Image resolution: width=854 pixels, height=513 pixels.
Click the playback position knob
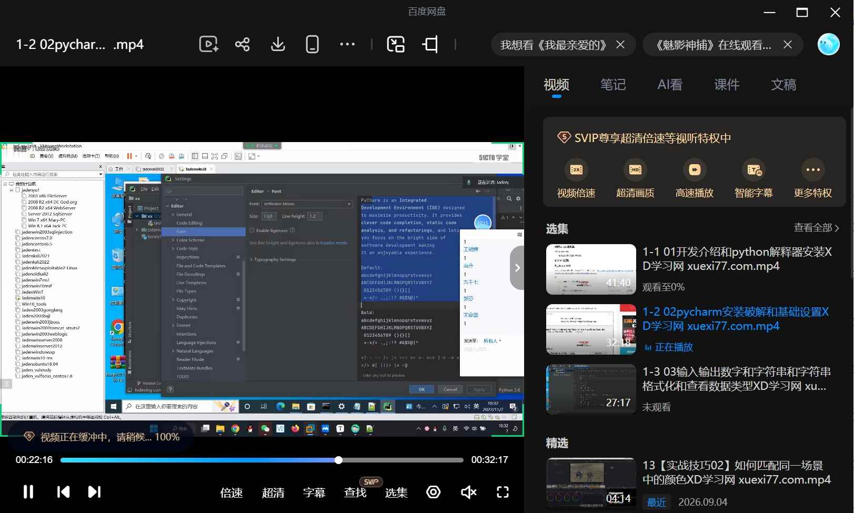338,460
